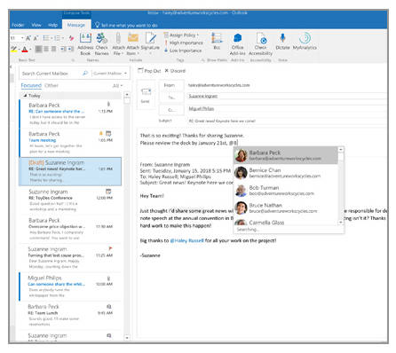The width and height of the screenshot is (396, 353).
Task: Click in Search Current Mailbox field
Action: point(51,73)
